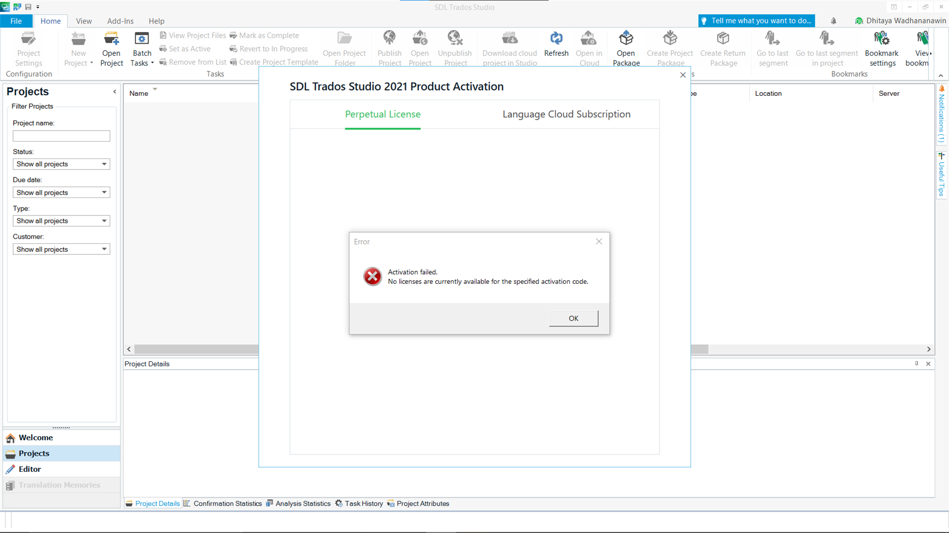
Task: Open the Type filter dropdown
Action: (x=61, y=221)
